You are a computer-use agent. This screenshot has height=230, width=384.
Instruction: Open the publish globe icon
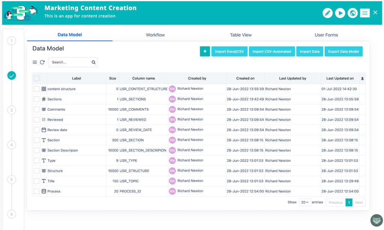click(352, 13)
